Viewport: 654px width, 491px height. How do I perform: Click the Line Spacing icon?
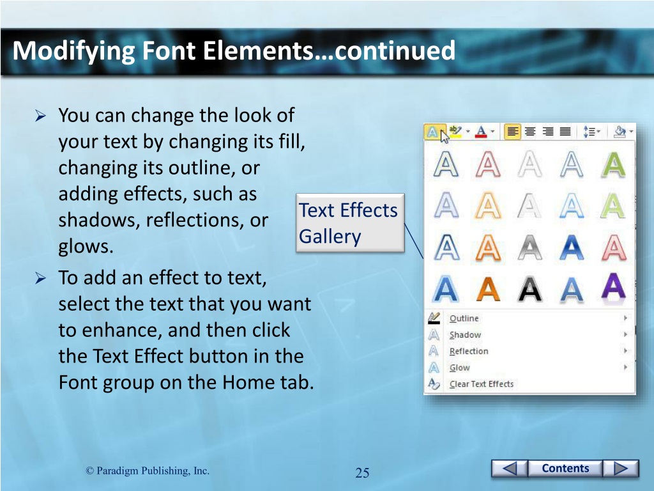[588, 132]
